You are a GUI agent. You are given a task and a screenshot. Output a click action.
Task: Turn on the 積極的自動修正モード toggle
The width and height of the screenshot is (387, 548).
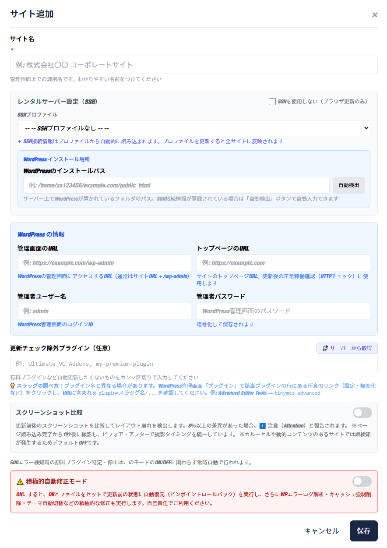point(362,481)
